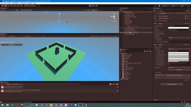Select the Scale tool in Unity toolbar
Viewport: 191px width, 107px height.
[12, 6]
